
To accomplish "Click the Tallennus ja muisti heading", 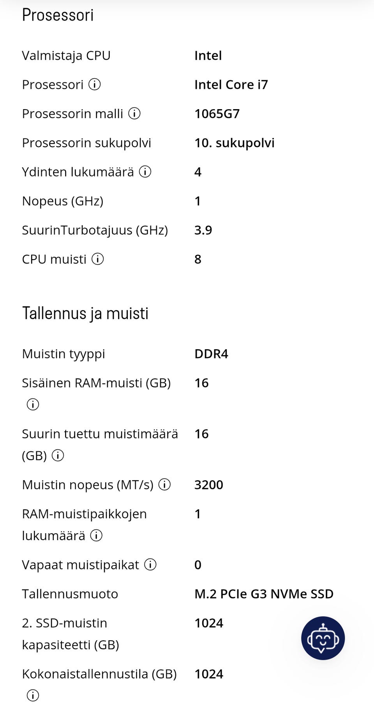I will pyautogui.click(x=85, y=313).
